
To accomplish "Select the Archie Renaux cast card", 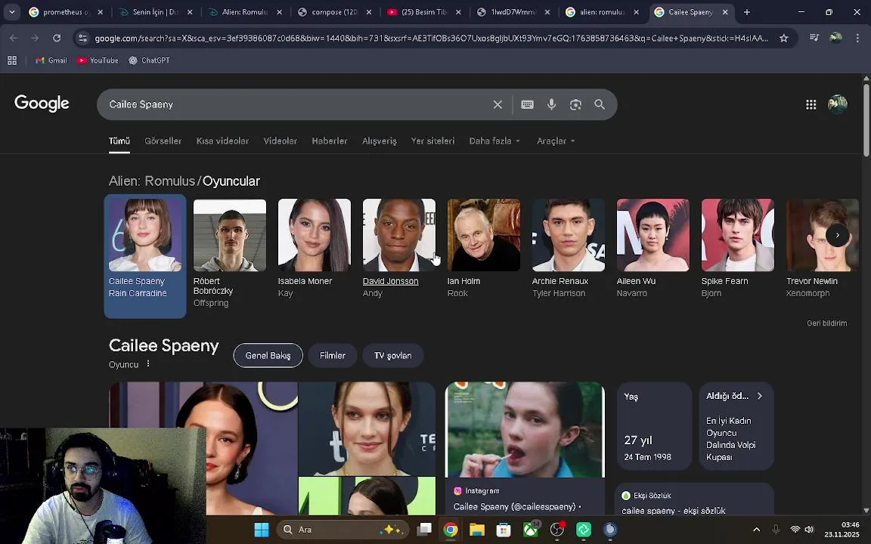I will click(x=569, y=248).
